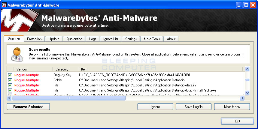The image size is (258, 129).
Task: Click the horizontal scrollbar right arrow
Action: click(x=242, y=98)
